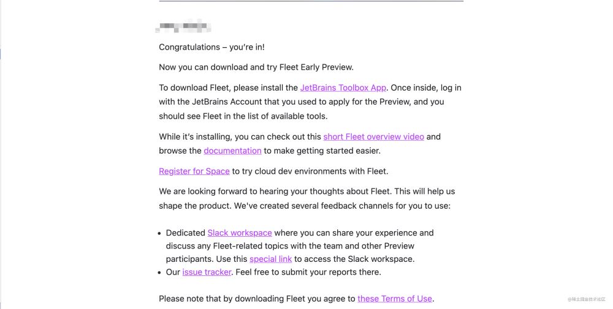Open the Slack workspace link
The image size is (613, 309).
click(239, 233)
